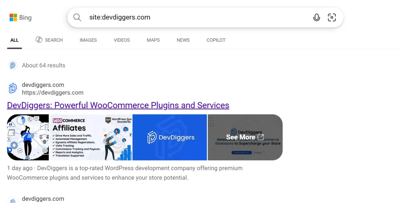Viewport: 402px width, 203px height.
Task: Click first result's DevDiggers favicon
Action: [x=13, y=88]
